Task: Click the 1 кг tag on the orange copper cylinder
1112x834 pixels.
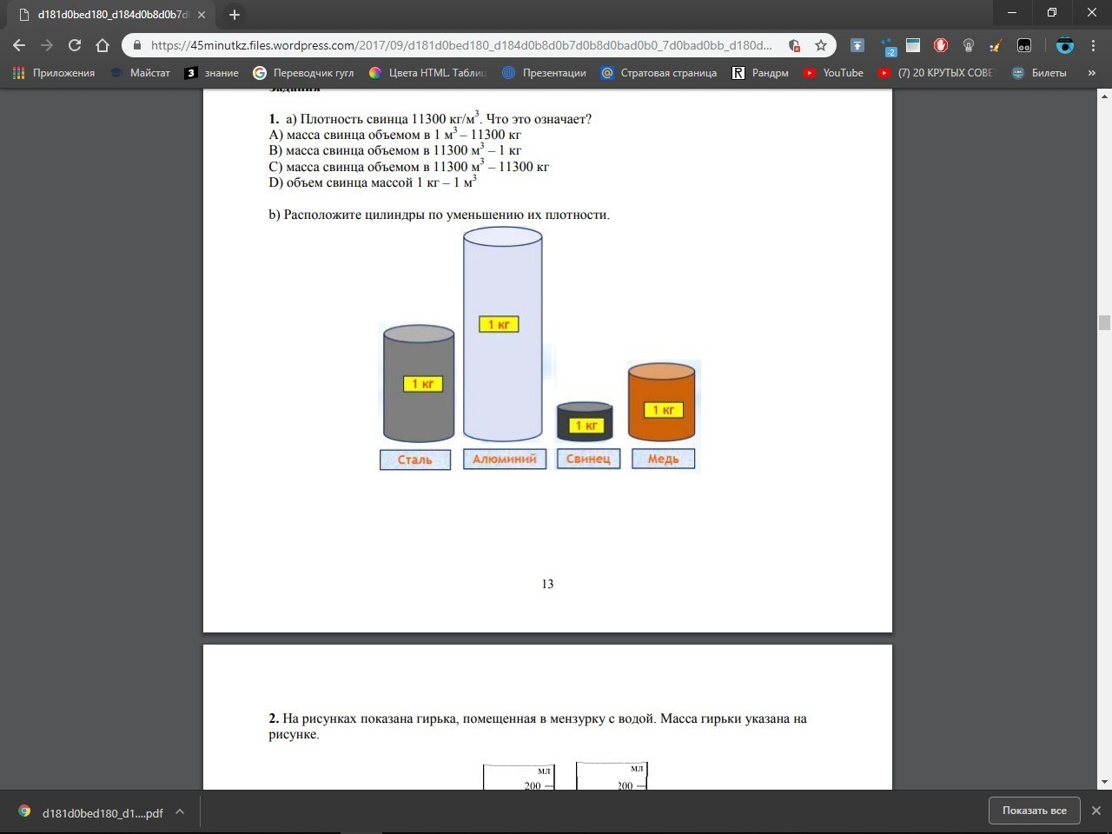Action: tap(664, 409)
